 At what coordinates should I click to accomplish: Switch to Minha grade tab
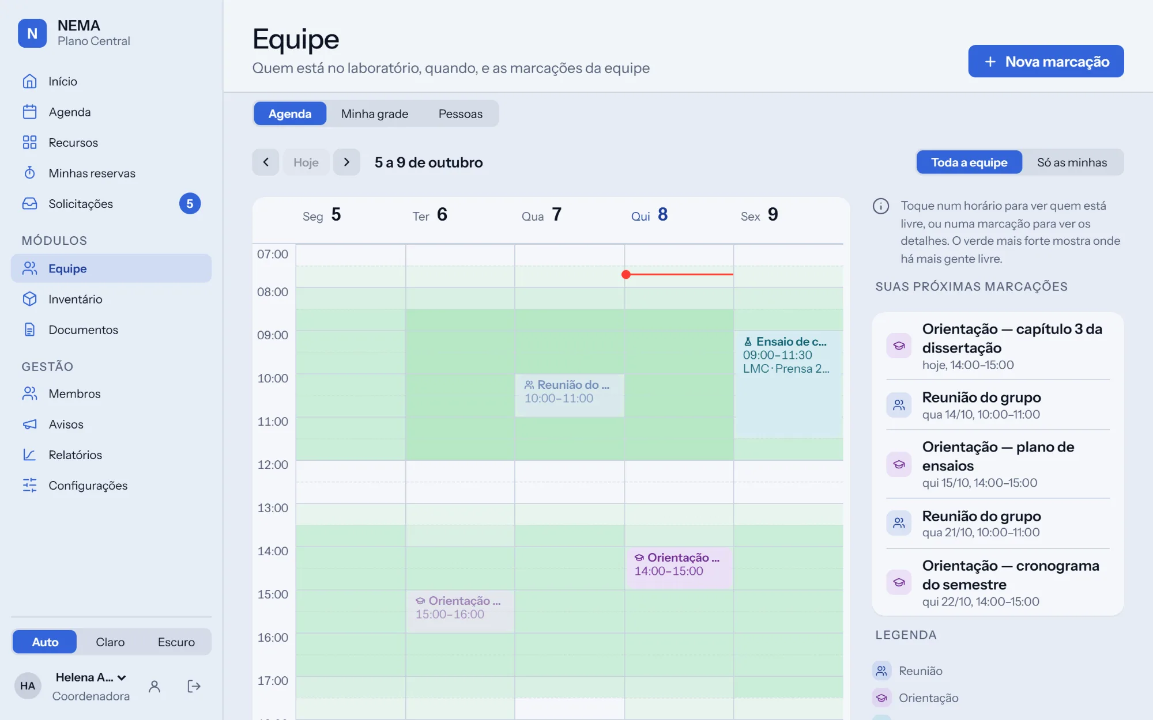(x=375, y=113)
